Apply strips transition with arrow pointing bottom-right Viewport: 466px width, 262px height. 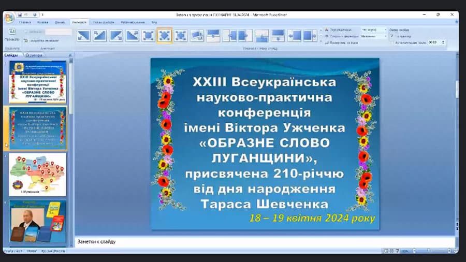coord(116,36)
